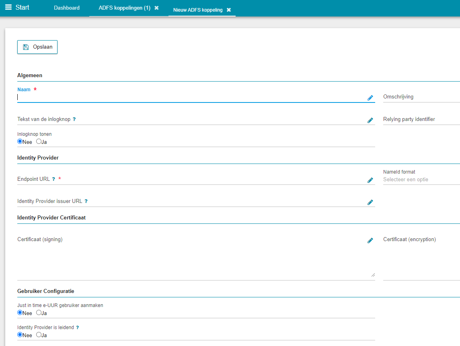The height and width of the screenshot is (346, 460).
Task: Open the Start hamburger menu
Action: pos(8,7)
